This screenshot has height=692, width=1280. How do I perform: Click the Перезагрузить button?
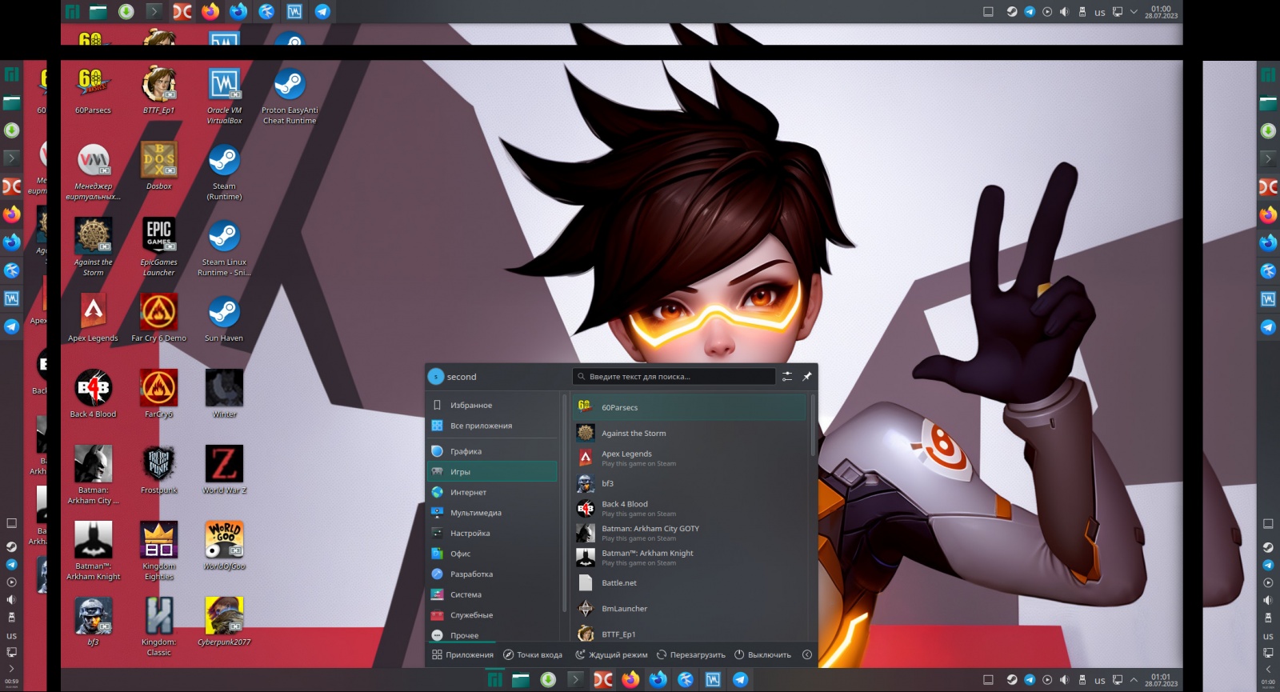(x=691, y=654)
